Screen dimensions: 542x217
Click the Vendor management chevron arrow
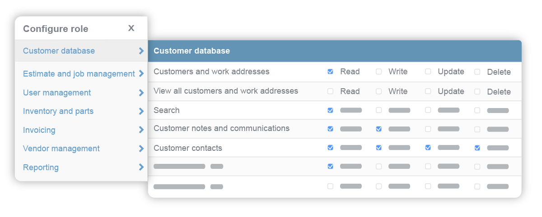[141, 149]
